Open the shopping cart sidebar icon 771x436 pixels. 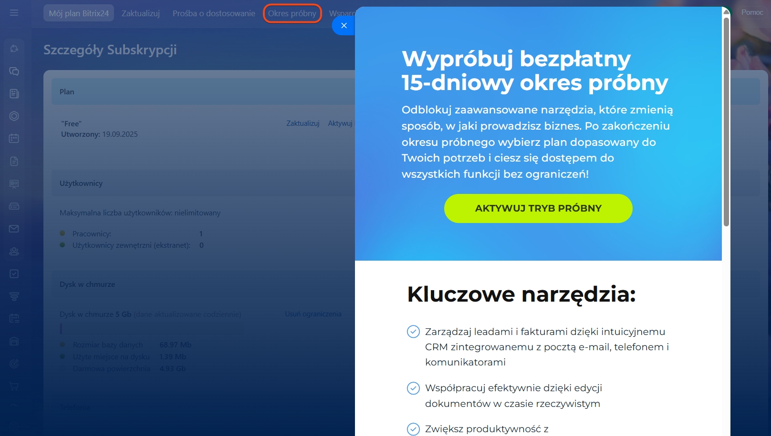14,386
